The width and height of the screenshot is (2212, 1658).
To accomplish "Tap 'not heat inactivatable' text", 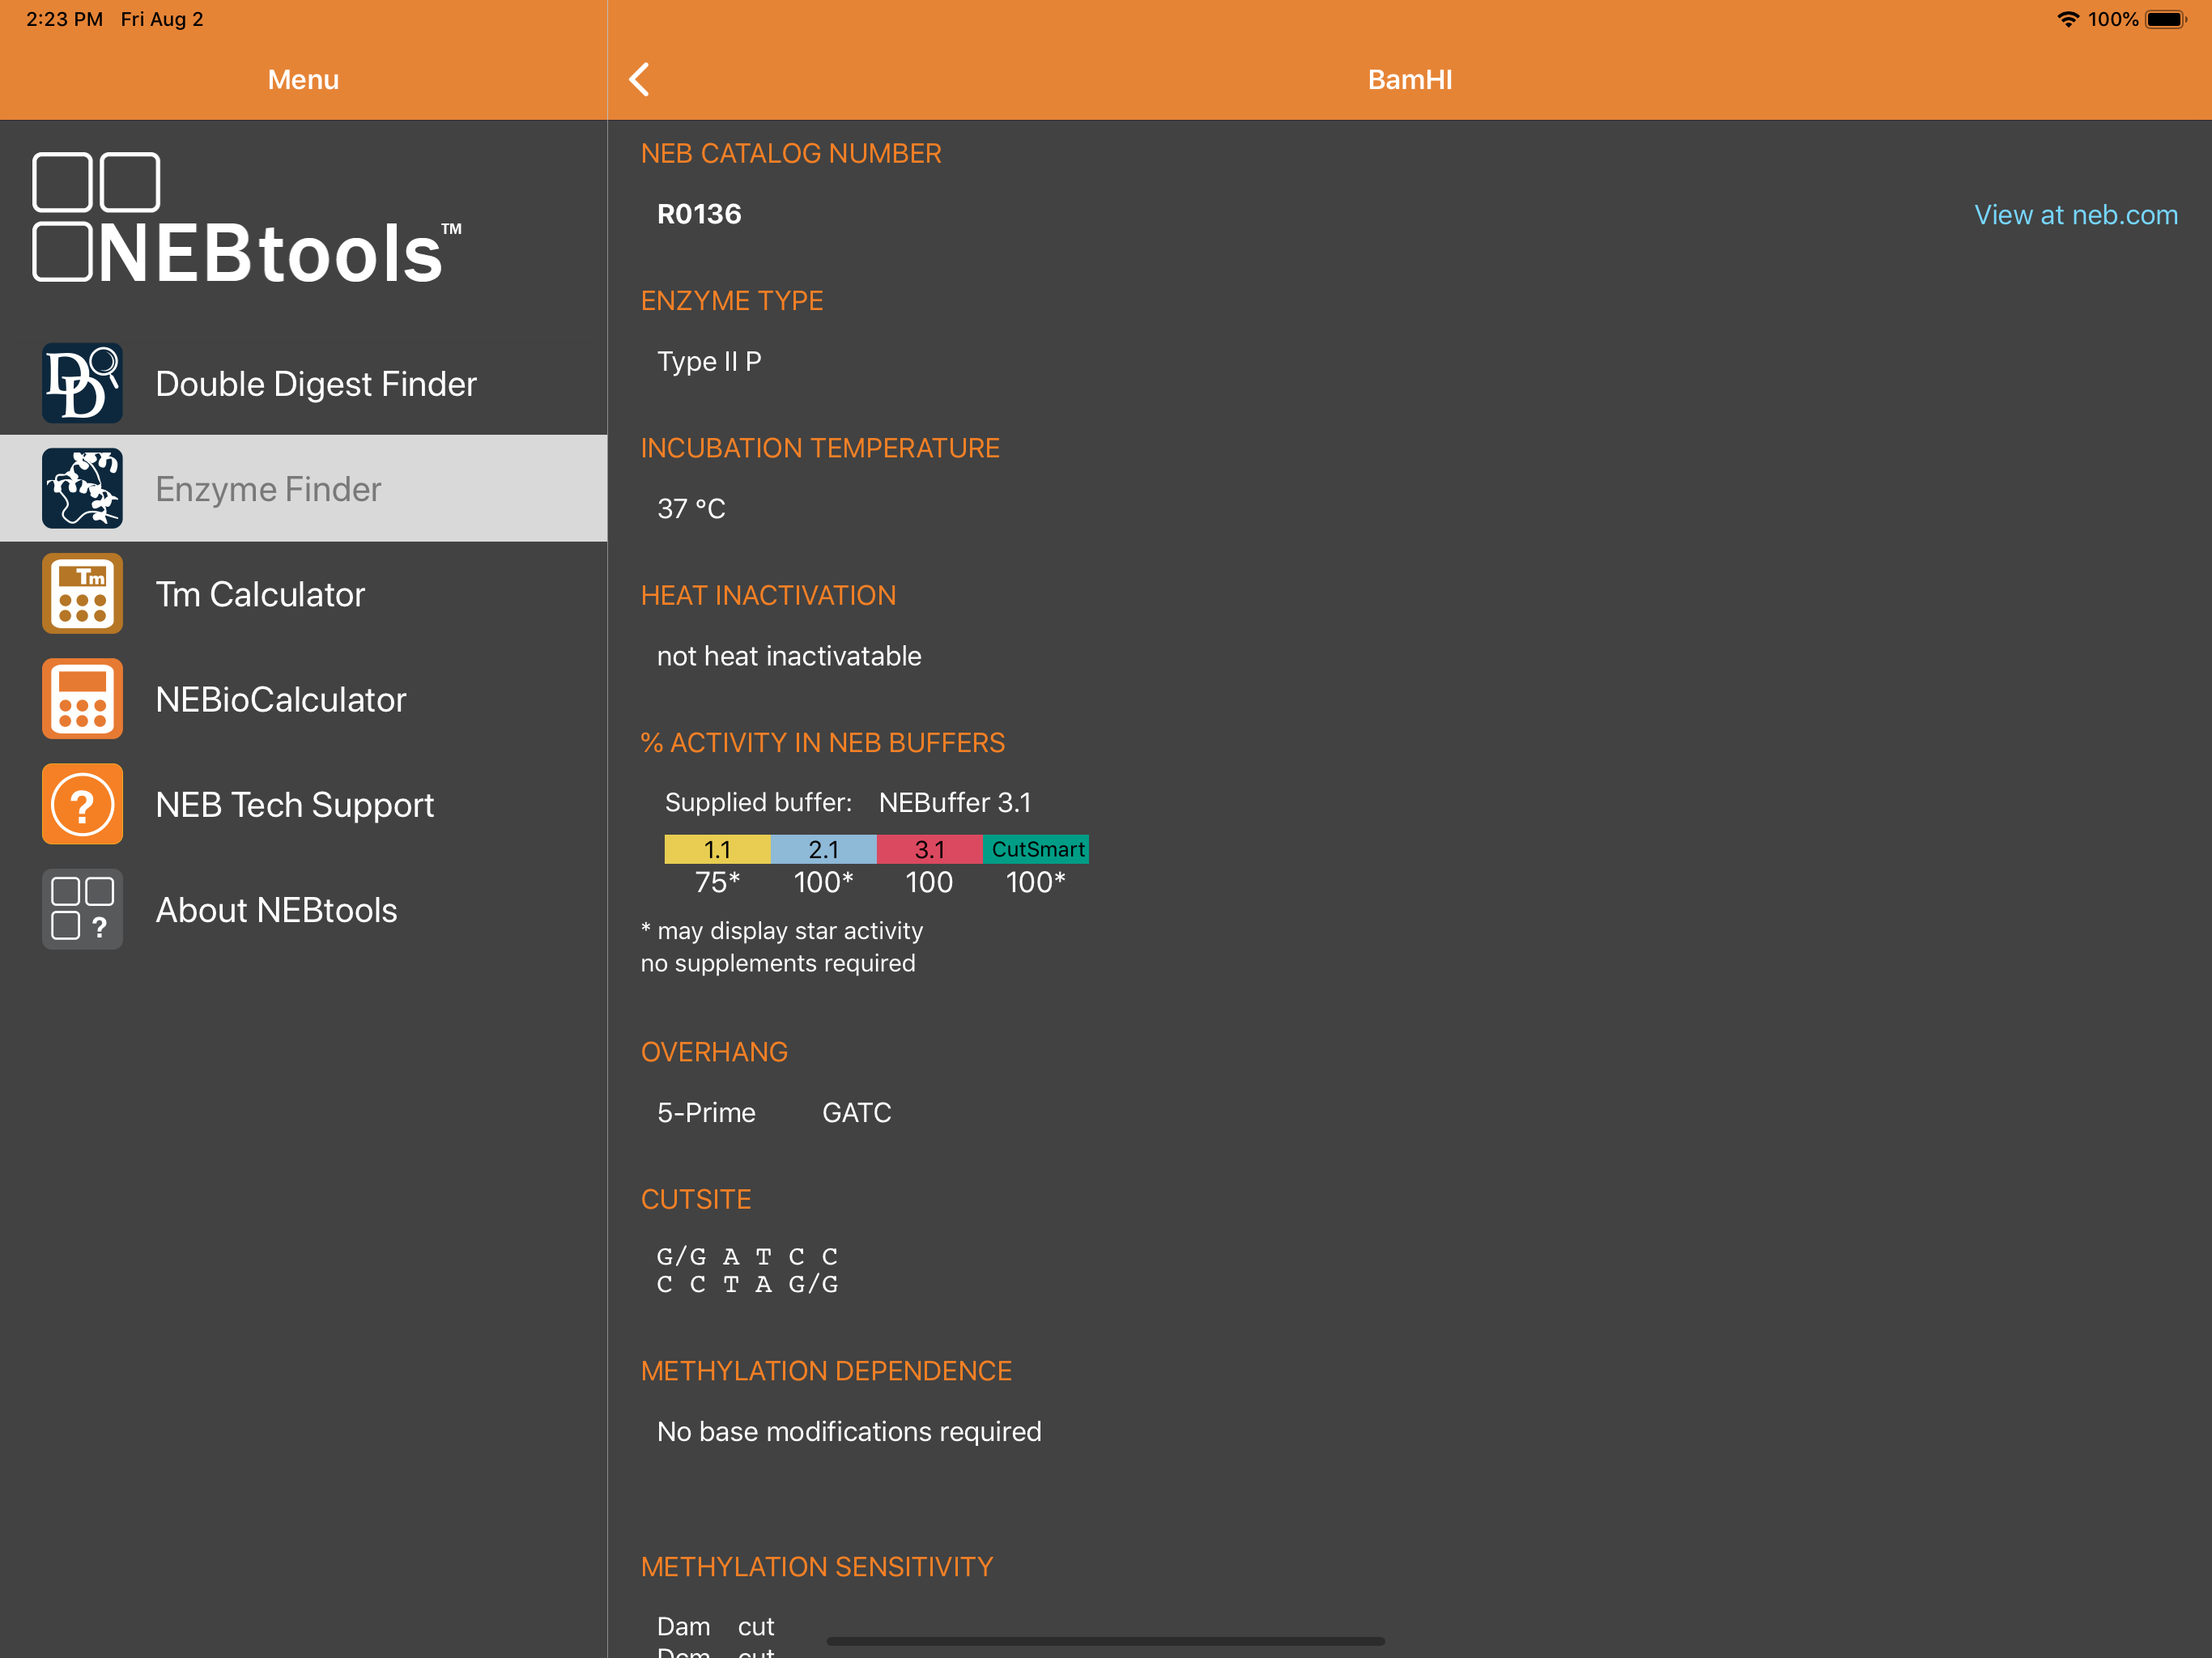I will click(x=789, y=656).
